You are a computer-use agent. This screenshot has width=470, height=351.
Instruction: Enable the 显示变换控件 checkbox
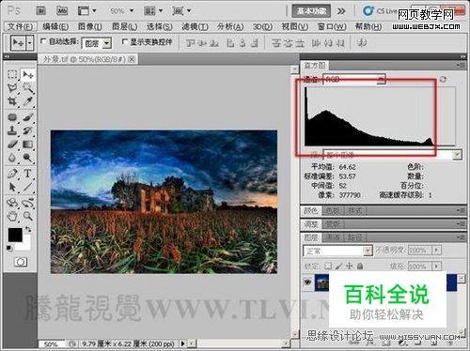click(125, 41)
